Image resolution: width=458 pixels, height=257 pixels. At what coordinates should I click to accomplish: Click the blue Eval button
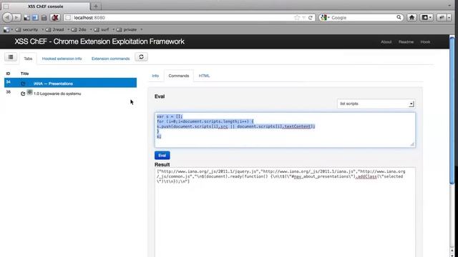[x=162, y=156]
